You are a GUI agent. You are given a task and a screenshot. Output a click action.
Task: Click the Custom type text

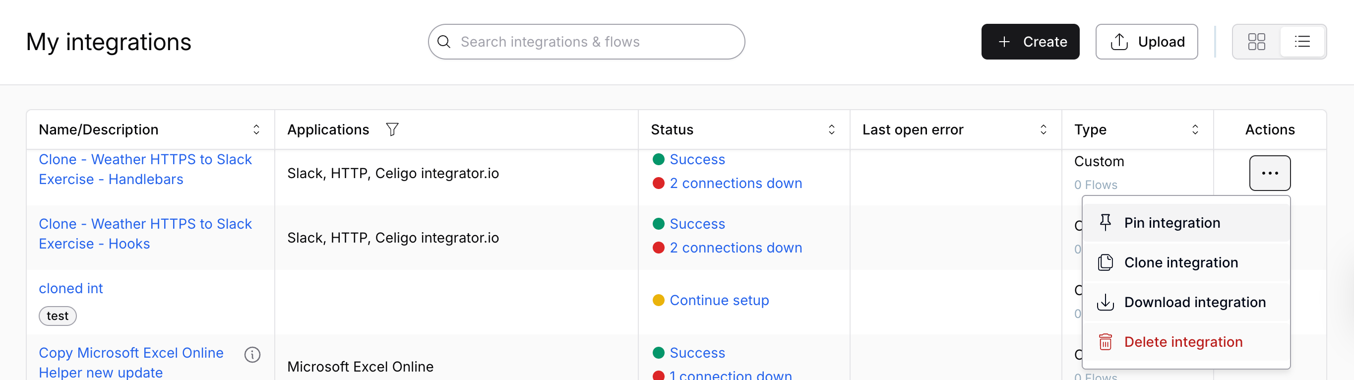pyautogui.click(x=1099, y=161)
